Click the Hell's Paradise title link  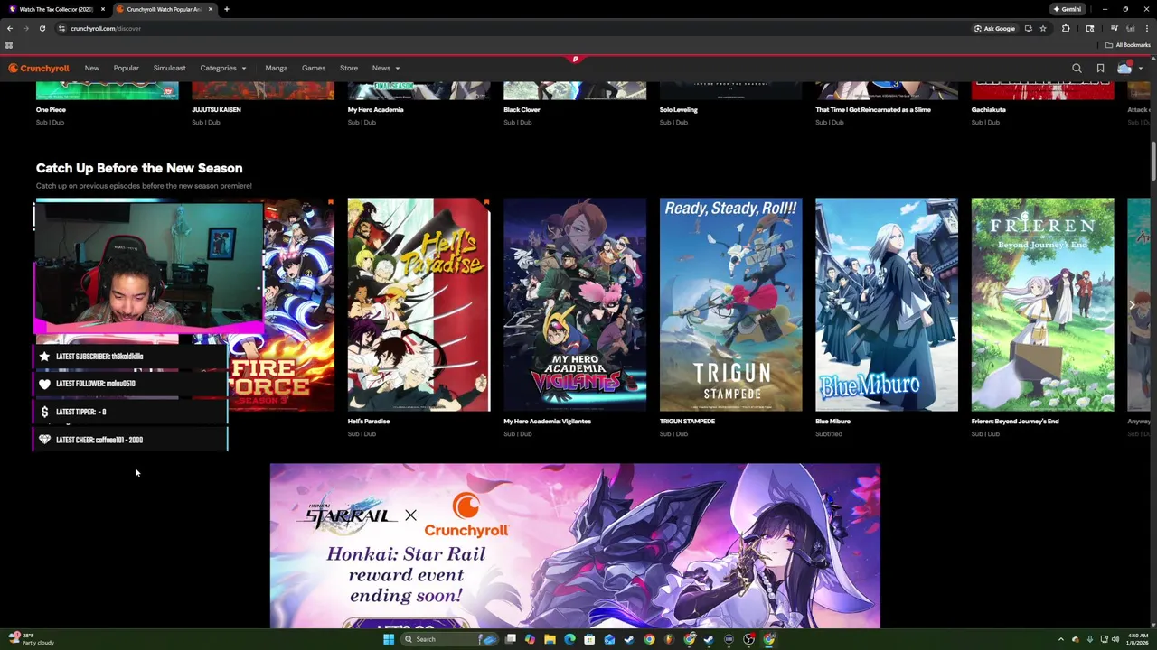pyautogui.click(x=369, y=422)
